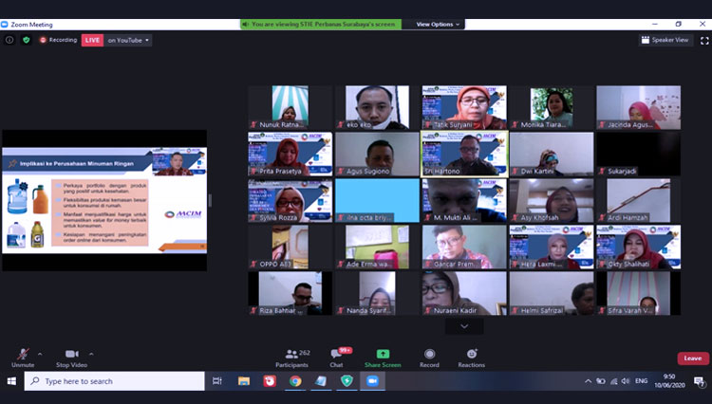Switch to Speaker View
Image resolution: width=712 pixels, height=404 pixels.
point(665,40)
